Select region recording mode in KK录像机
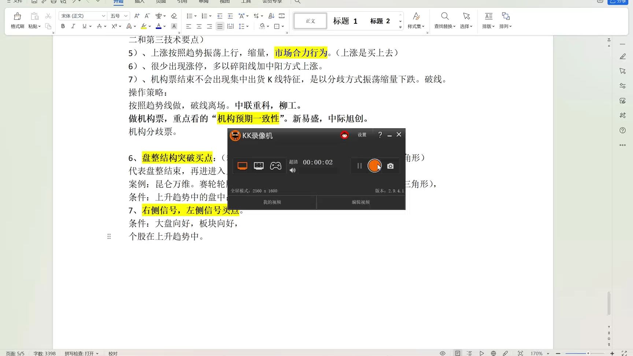633x356 pixels. pos(259,166)
